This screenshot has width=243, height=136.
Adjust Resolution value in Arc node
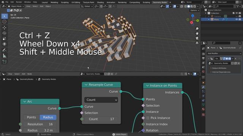tap(40, 124)
